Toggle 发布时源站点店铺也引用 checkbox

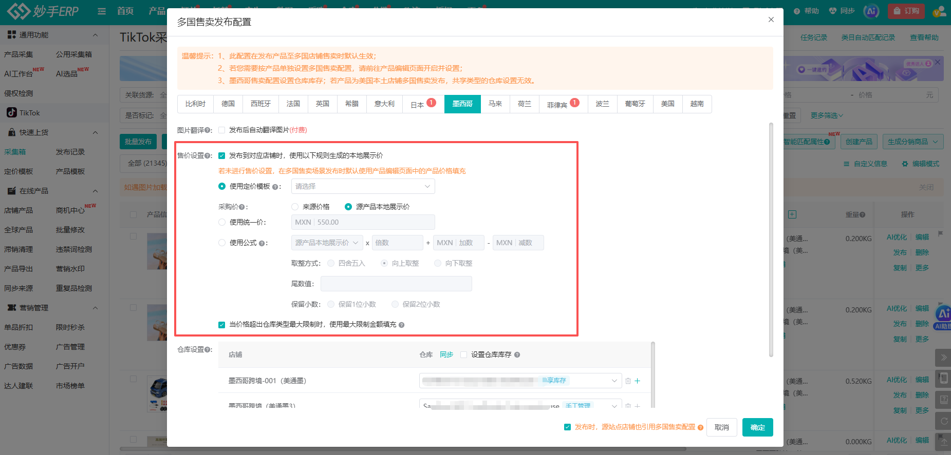click(567, 427)
